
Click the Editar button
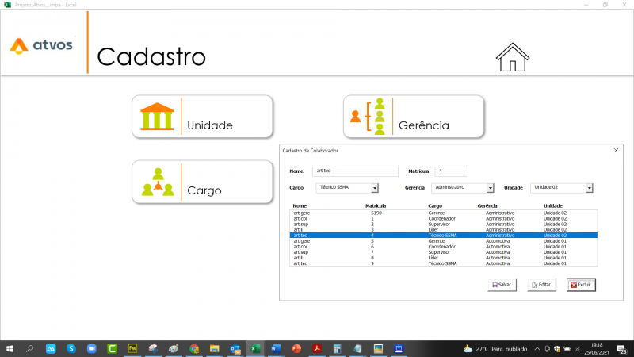point(540,285)
